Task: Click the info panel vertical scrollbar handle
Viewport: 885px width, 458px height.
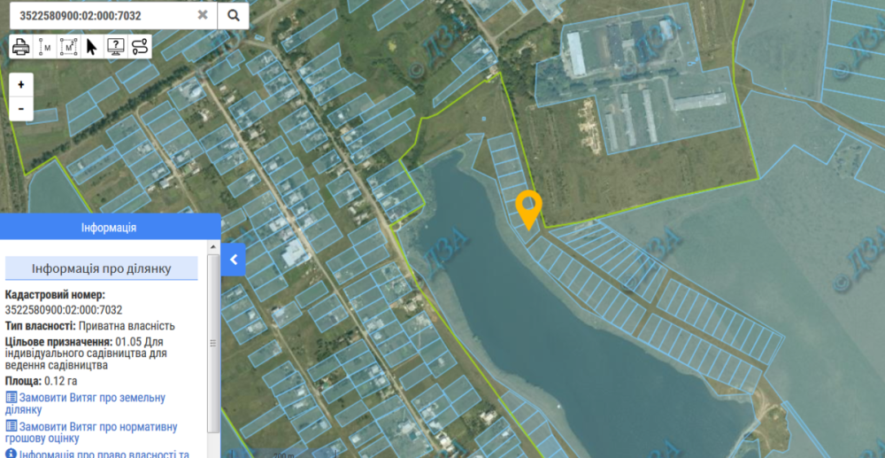Action: [x=213, y=344]
